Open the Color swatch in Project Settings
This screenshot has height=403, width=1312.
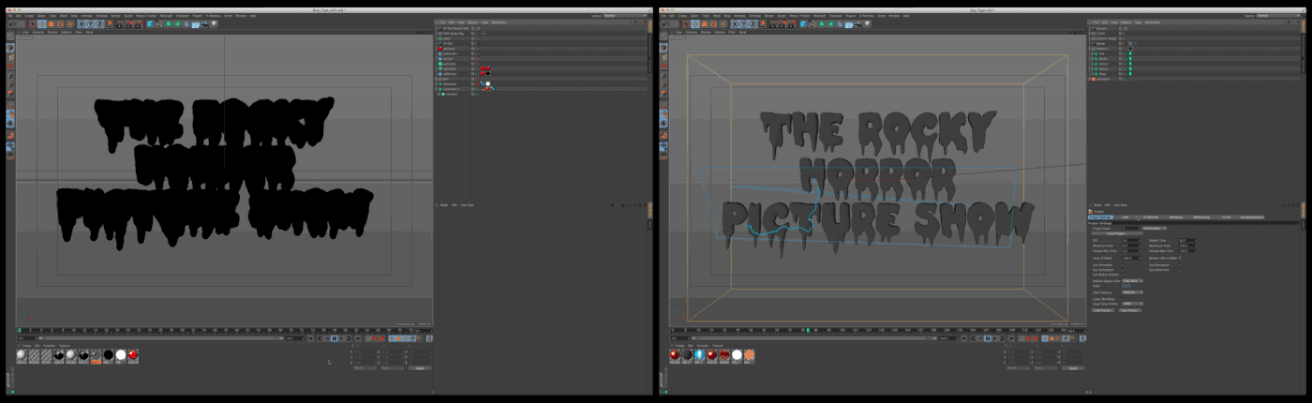[1126, 286]
